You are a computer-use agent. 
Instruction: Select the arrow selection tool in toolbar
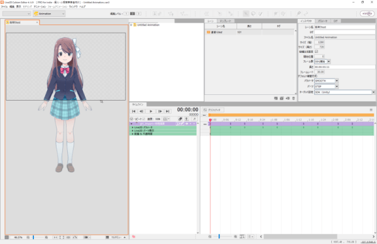(246, 14)
